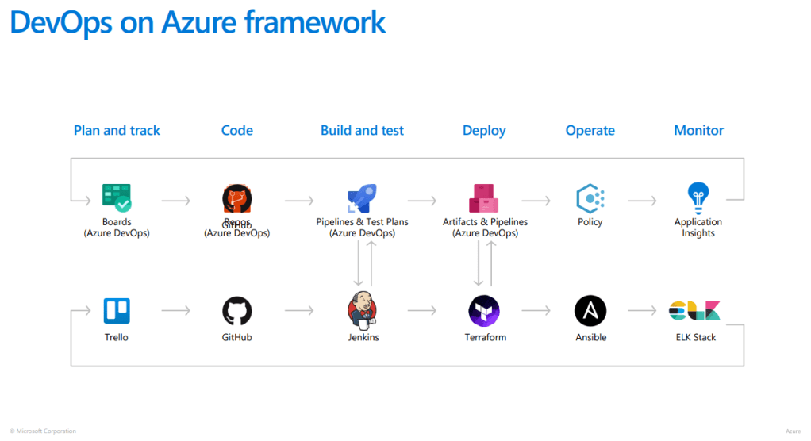Click the Jenkins butler icon
Screen dimensions: 811x441
(363, 310)
